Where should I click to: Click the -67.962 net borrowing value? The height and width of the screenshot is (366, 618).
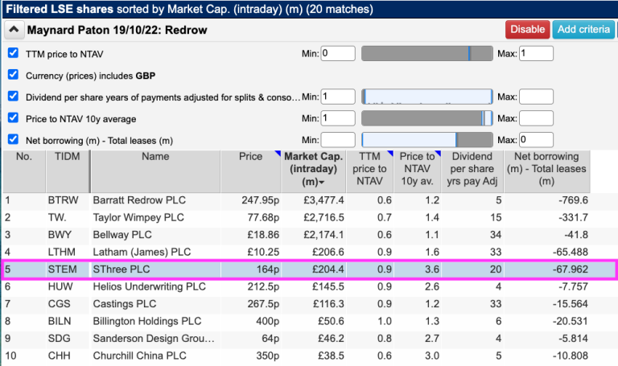click(571, 269)
